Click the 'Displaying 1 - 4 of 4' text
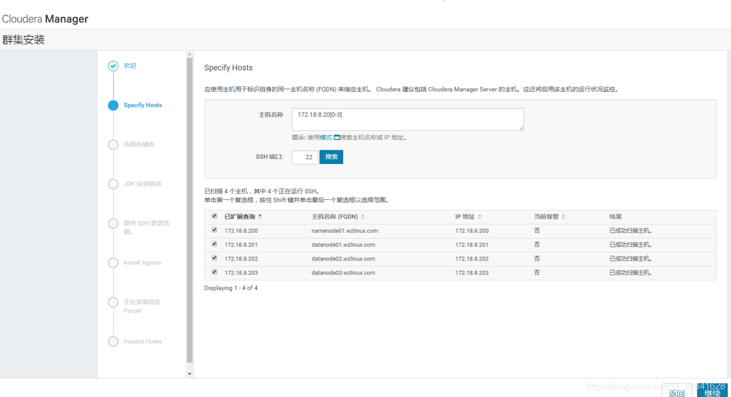 (x=231, y=288)
